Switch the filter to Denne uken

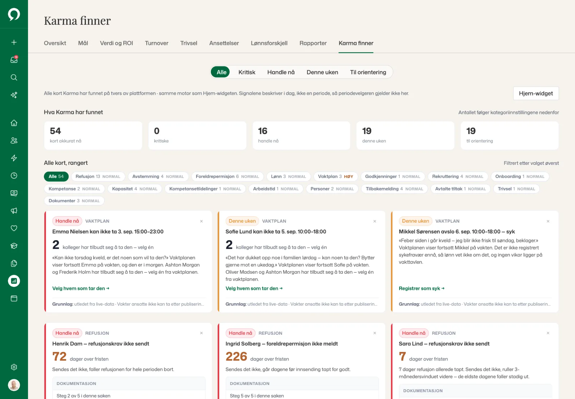[x=322, y=72]
